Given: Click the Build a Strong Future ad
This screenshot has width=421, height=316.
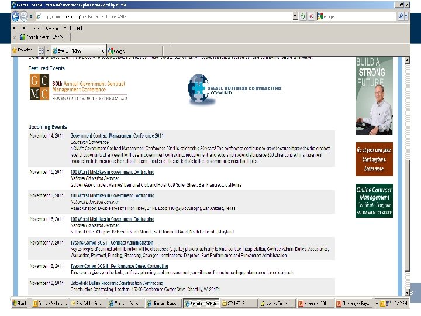Looking at the screenshot, I should [374, 96].
